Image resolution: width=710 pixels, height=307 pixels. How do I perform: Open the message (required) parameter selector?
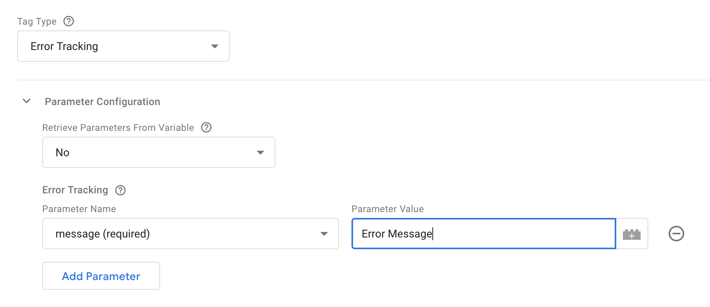tap(190, 234)
